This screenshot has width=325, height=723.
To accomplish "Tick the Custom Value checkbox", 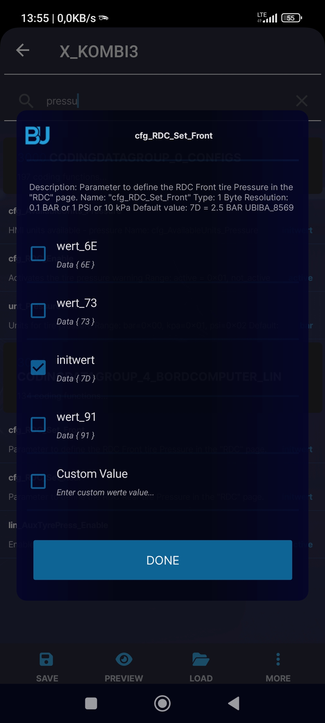I will tap(38, 481).
